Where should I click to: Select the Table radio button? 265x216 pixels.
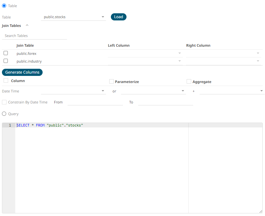click(4, 6)
